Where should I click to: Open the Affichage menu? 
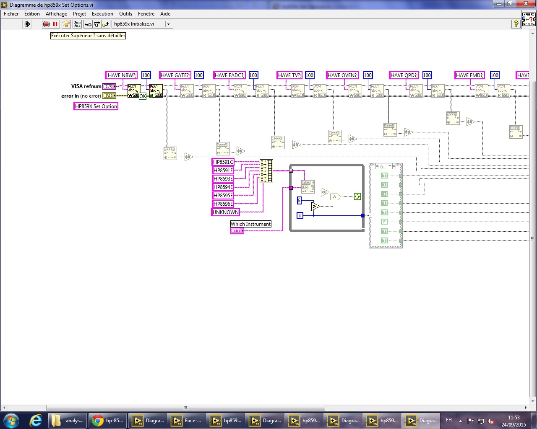point(57,14)
